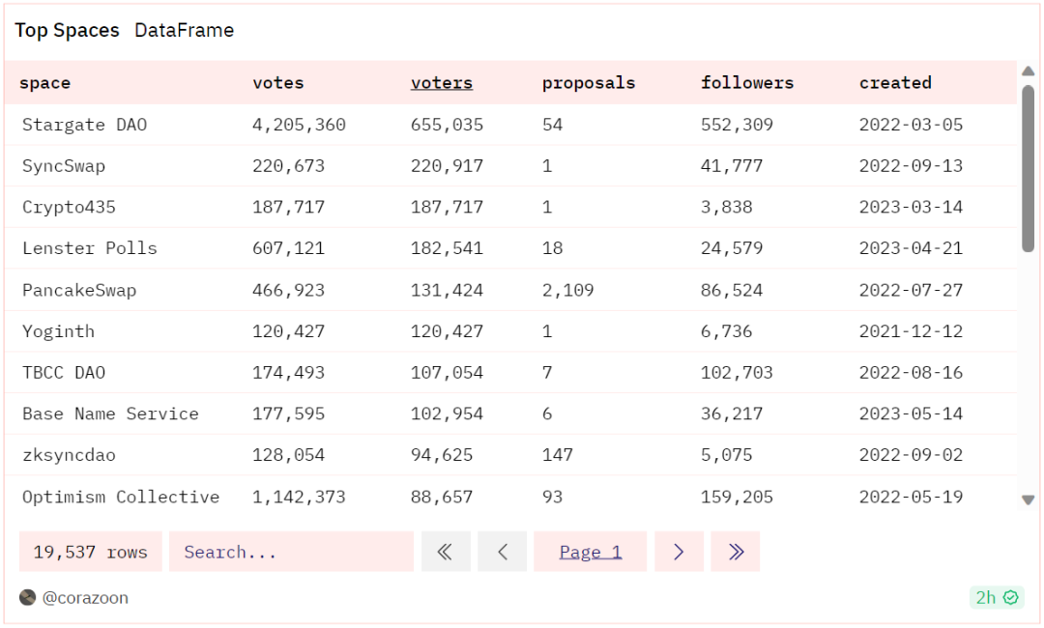This screenshot has height=628, width=1044.
Task: Select the TBCC DAO cell
Action: click(64, 373)
